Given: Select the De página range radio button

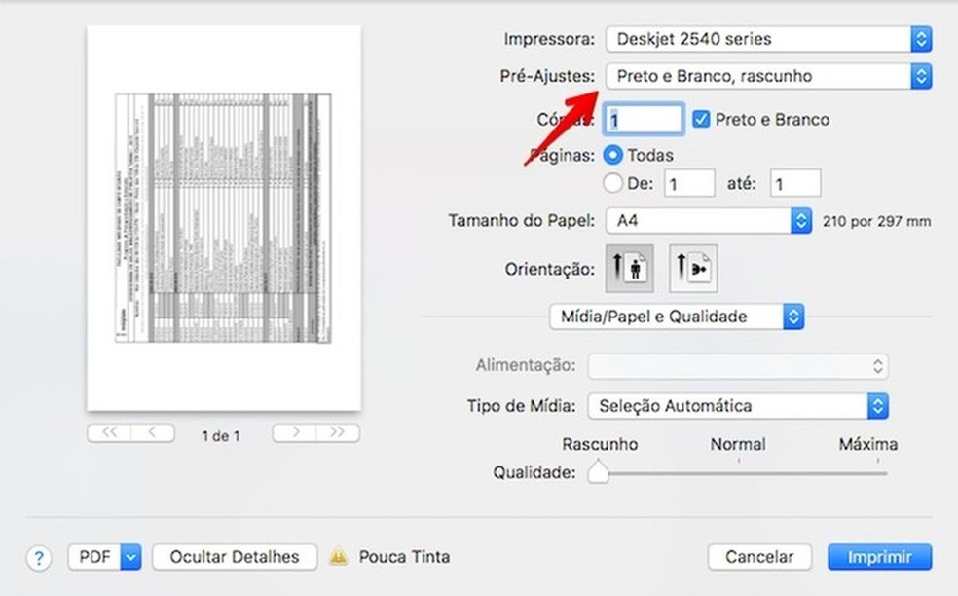Looking at the screenshot, I should (x=614, y=182).
